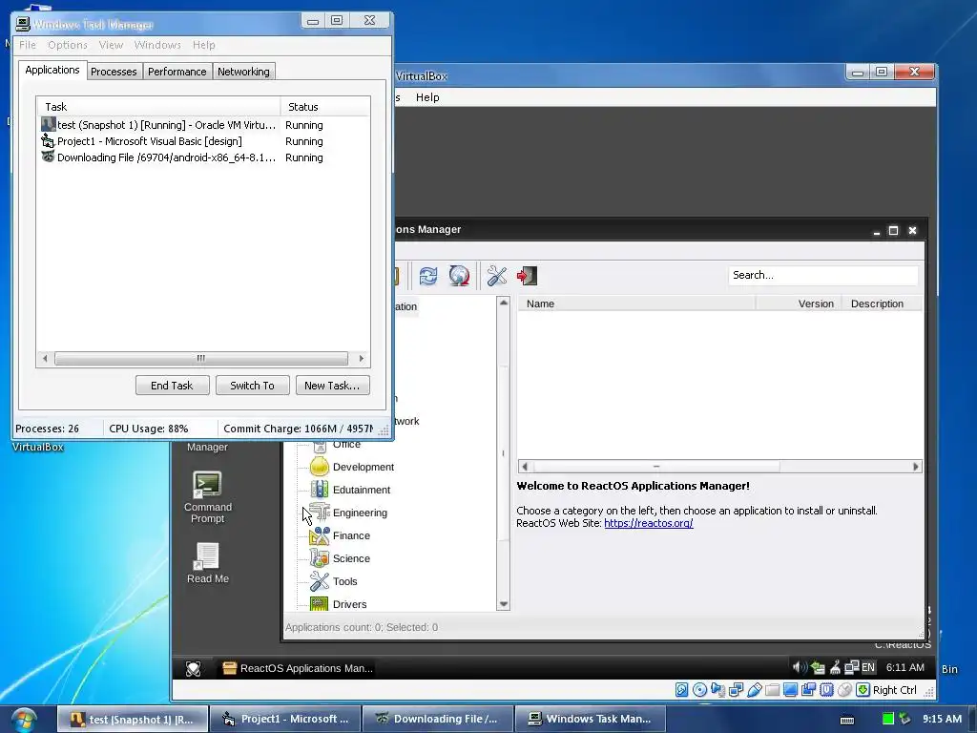Click the VirtualBox hard disk activity status icon
The image size is (977, 733).
point(681,690)
